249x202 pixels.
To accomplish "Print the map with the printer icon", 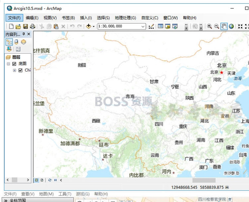I will click(33, 26).
